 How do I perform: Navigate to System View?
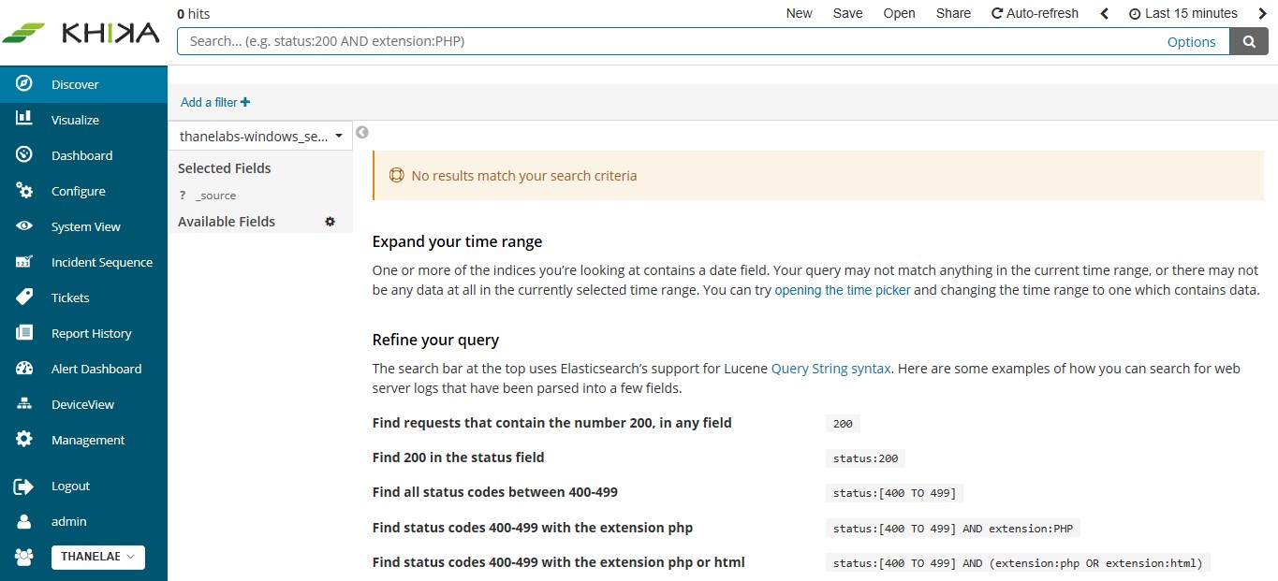click(x=83, y=226)
